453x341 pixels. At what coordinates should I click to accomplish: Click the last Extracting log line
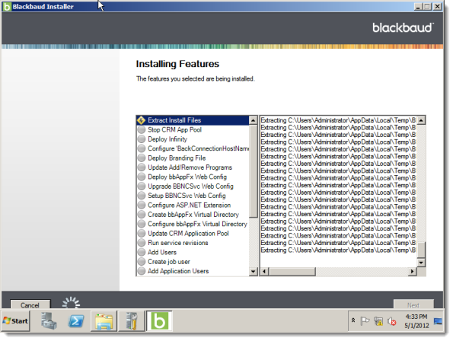(338, 250)
